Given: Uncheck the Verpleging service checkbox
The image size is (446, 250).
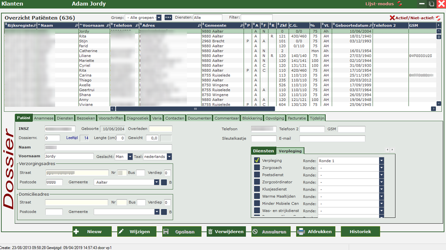Looking at the screenshot, I should click(257, 161).
